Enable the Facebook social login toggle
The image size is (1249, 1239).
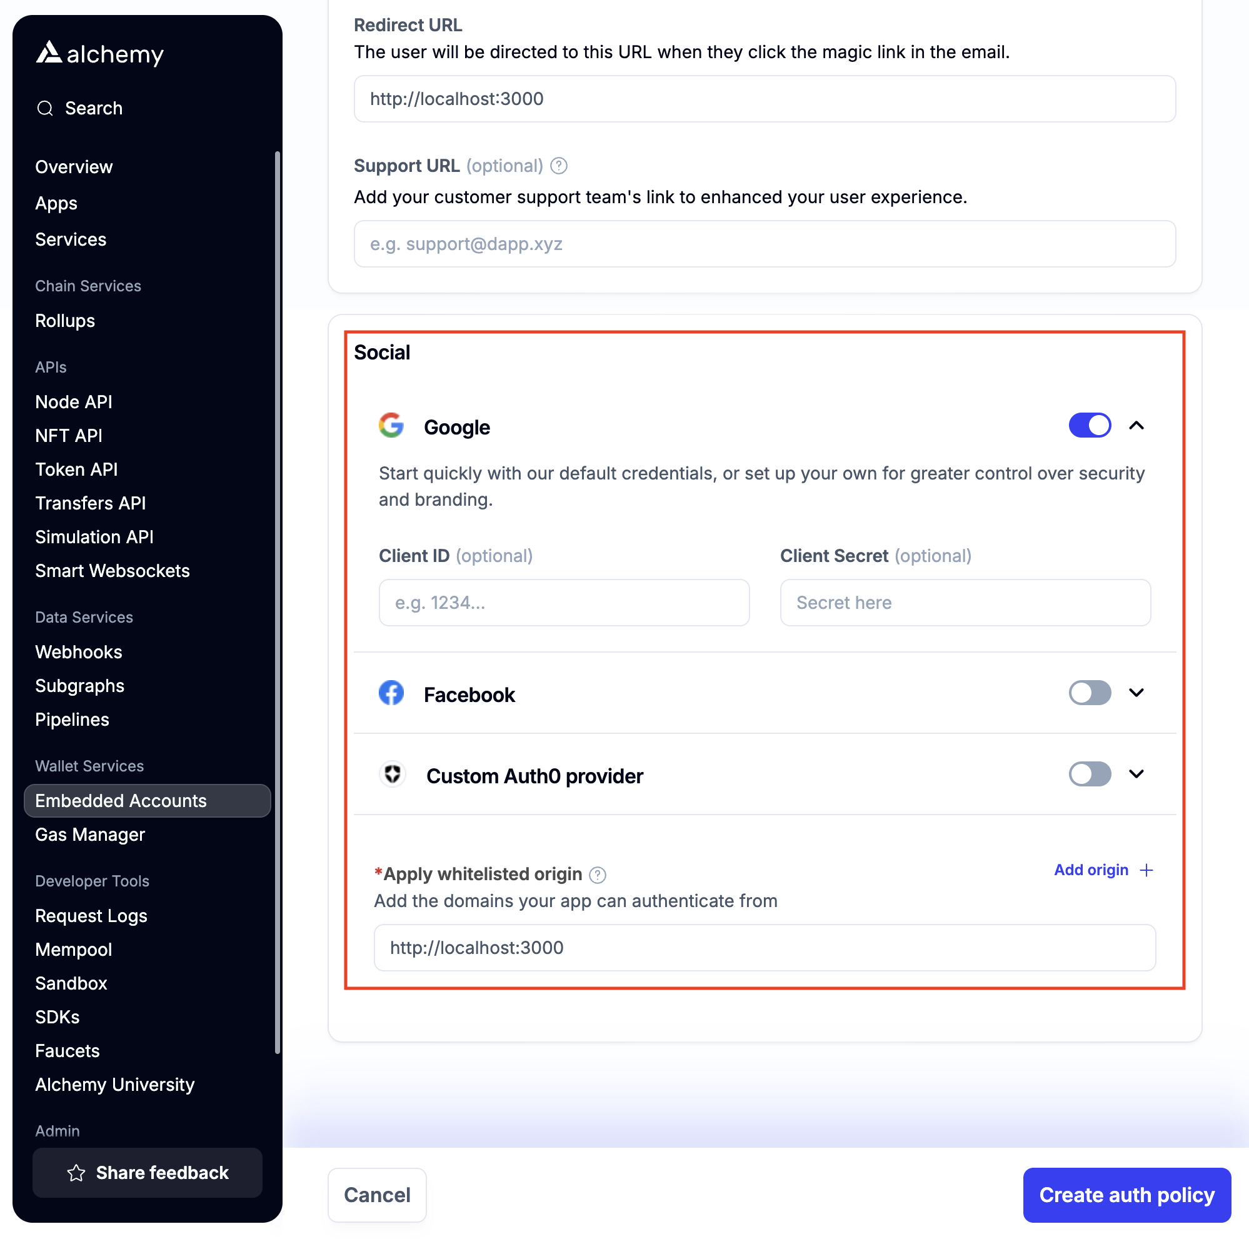pyautogui.click(x=1090, y=692)
